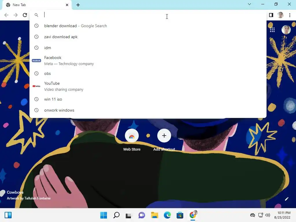Open the Teams Chat taskbar icon

pyautogui.click(x=142, y=215)
